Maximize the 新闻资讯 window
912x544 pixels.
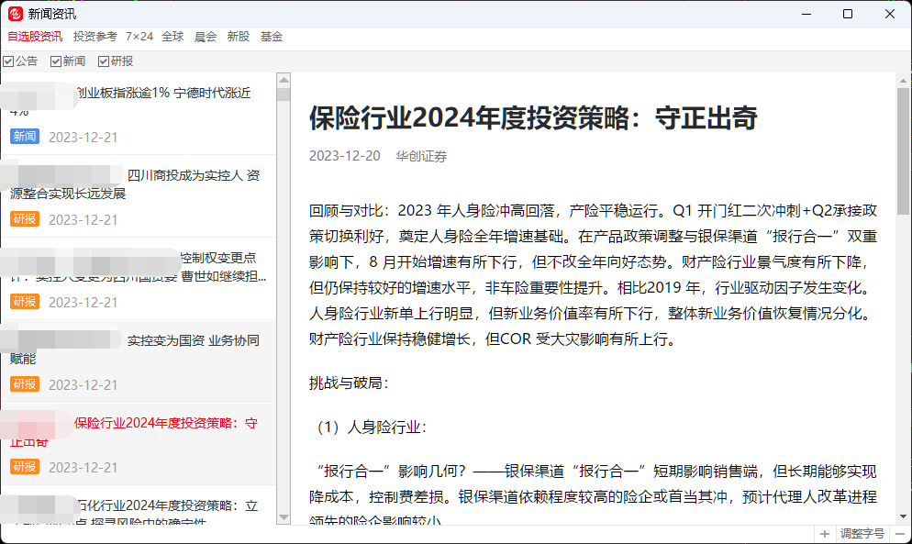847,14
